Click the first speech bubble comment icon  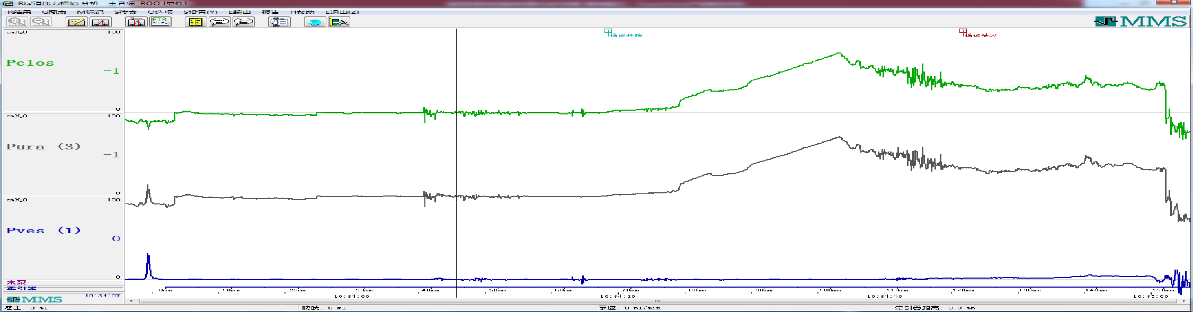point(219,22)
